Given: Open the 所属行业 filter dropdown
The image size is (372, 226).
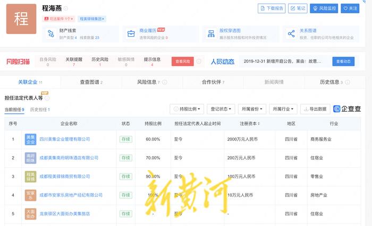Looking at the screenshot, I should [x=283, y=109].
